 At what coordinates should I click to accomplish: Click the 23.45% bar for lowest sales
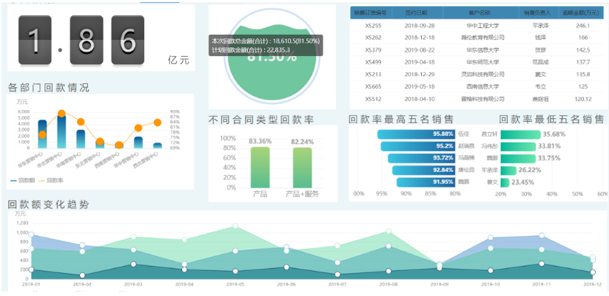pyautogui.click(x=505, y=182)
